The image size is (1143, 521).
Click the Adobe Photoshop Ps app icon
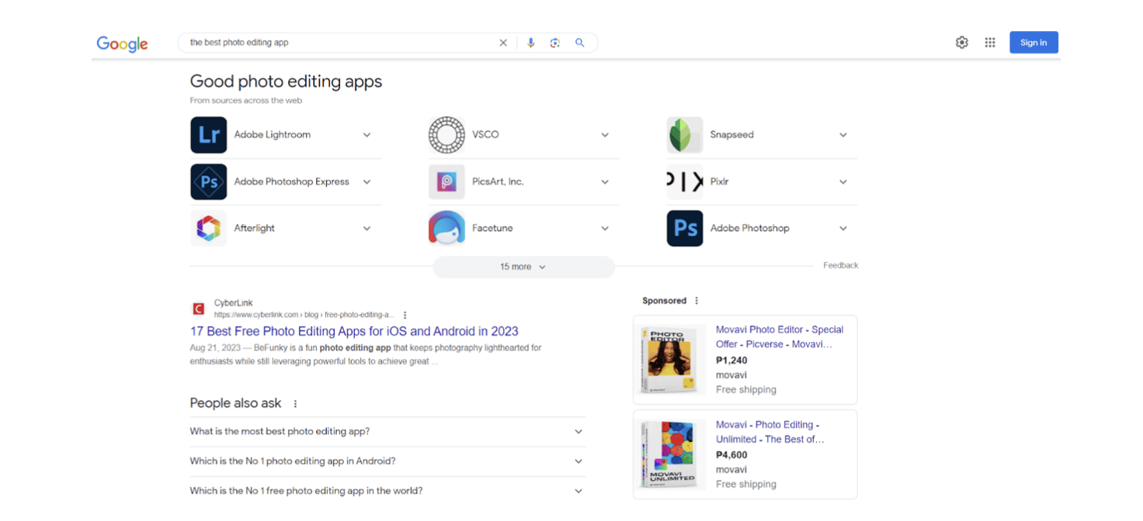tap(685, 228)
